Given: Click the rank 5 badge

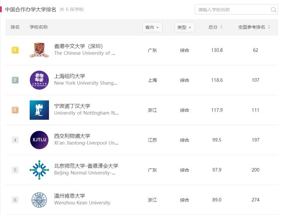Looking at the screenshot, I should 15,170.
